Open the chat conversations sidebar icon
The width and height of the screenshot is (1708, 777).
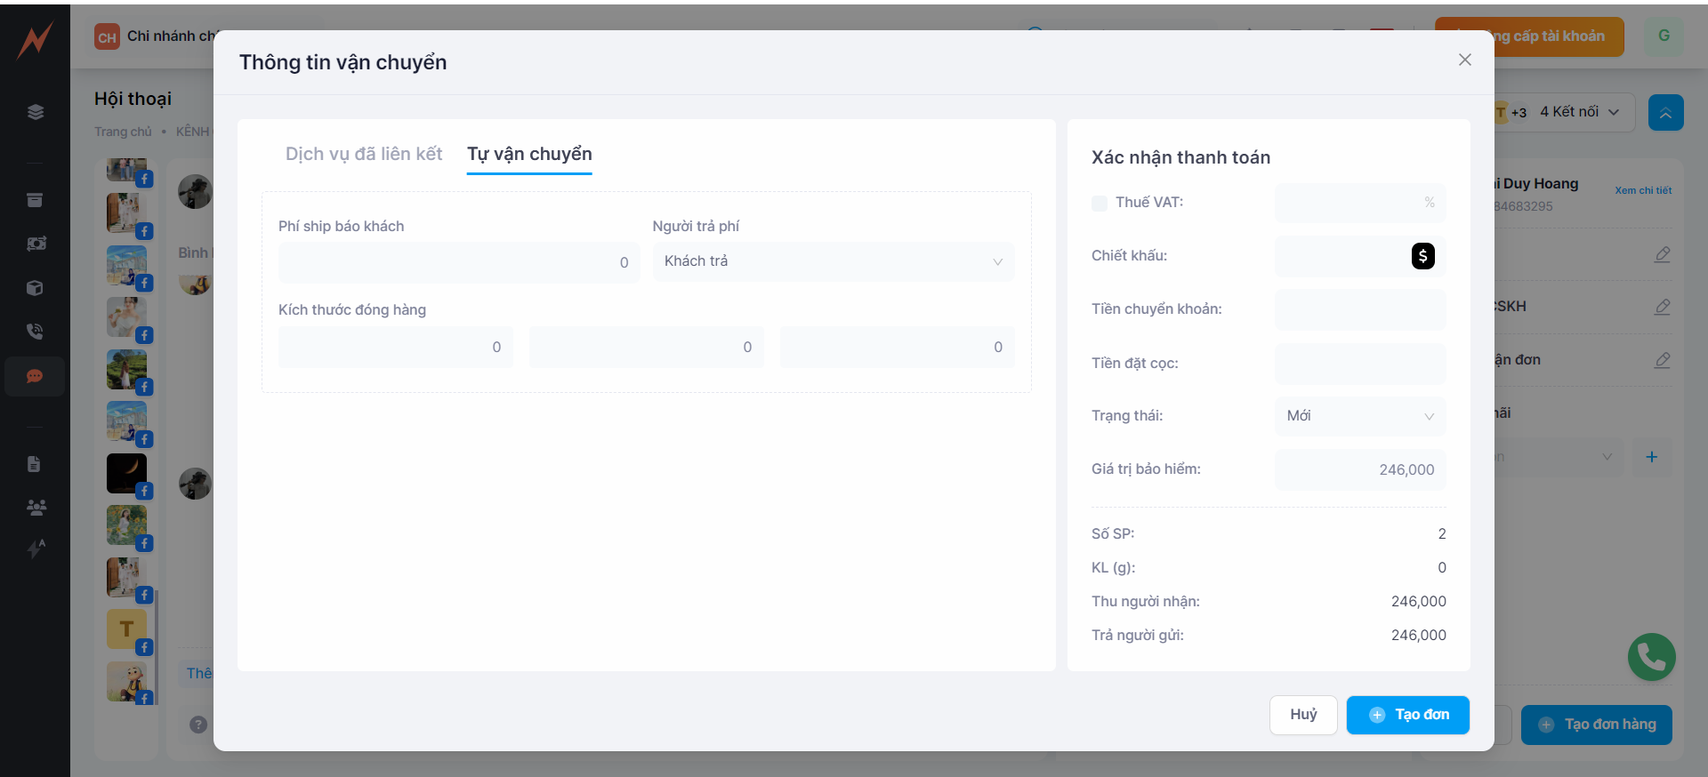pos(35,376)
